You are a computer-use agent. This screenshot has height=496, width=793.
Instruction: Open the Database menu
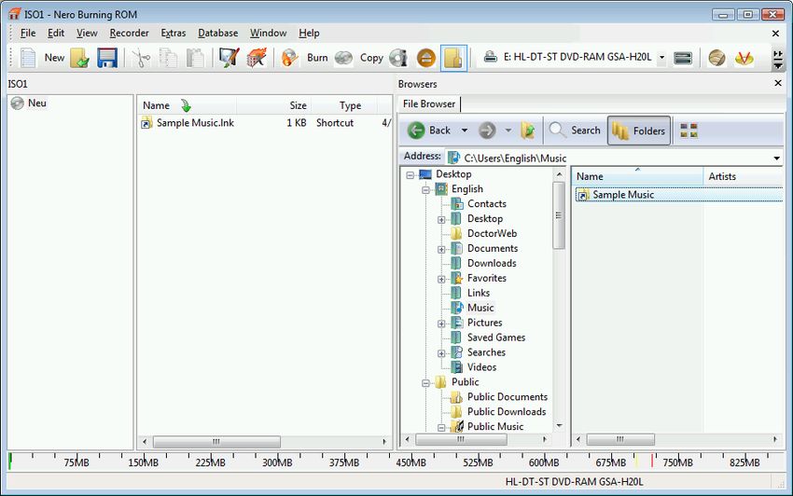point(218,33)
